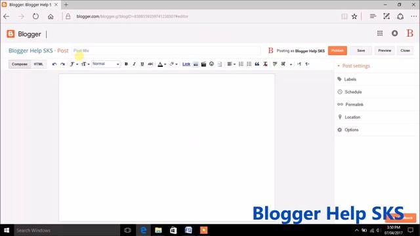Image resolution: width=420 pixels, height=236 pixels.
Task: Refresh the browser page
Action: coord(35,16)
